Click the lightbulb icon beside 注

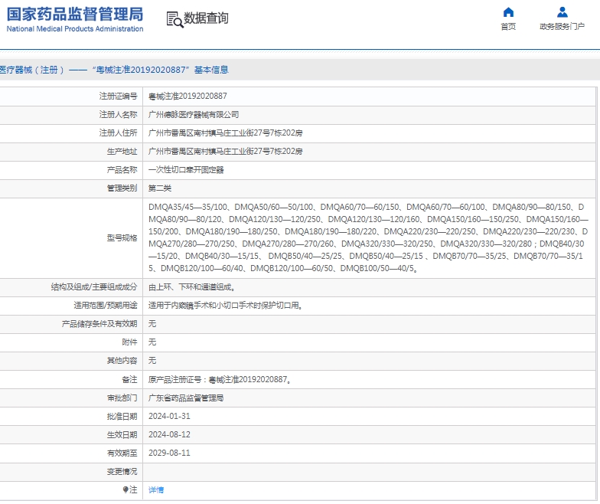(x=126, y=489)
